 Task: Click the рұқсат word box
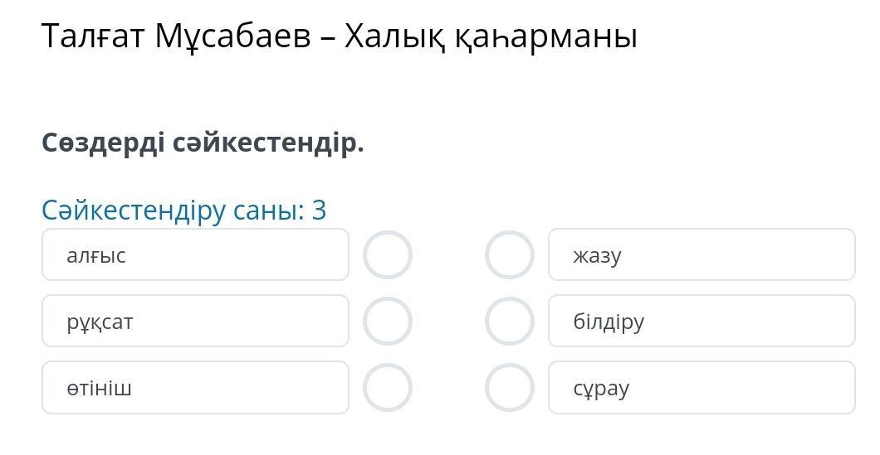(x=195, y=322)
